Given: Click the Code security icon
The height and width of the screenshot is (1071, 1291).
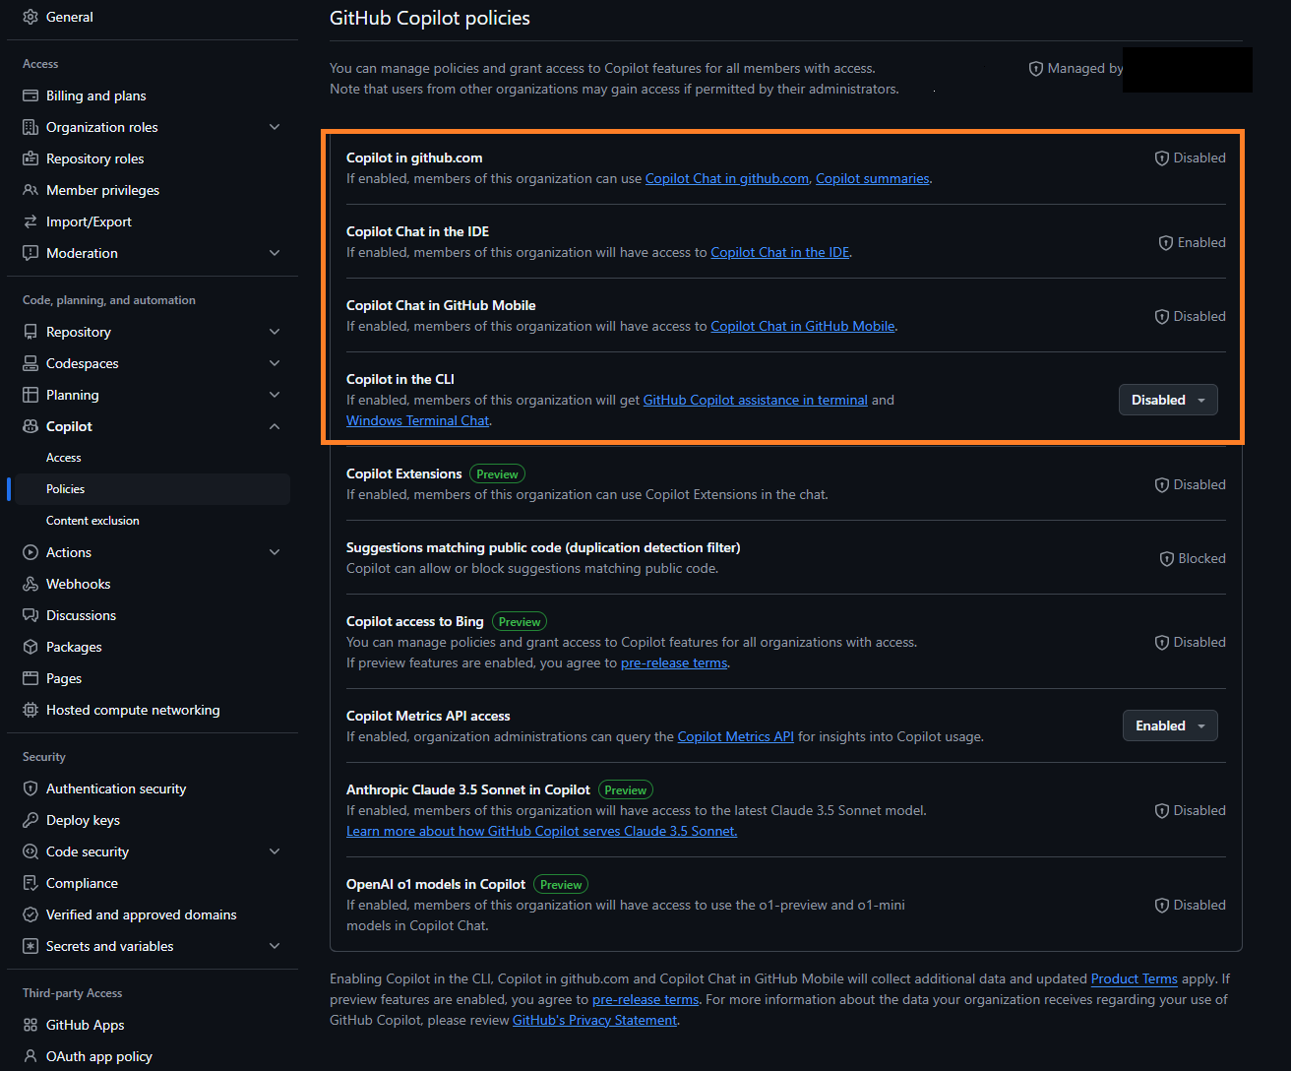Looking at the screenshot, I should click(x=31, y=851).
